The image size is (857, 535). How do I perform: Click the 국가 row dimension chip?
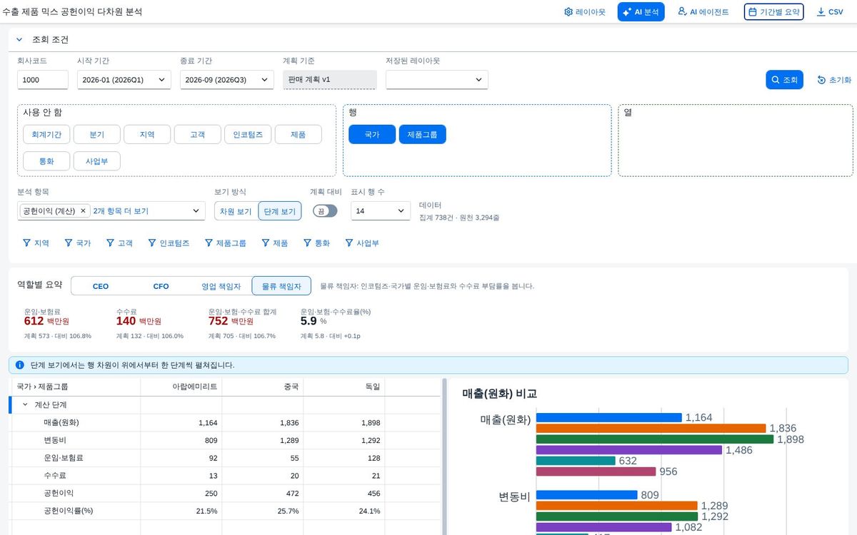[372, 134]
